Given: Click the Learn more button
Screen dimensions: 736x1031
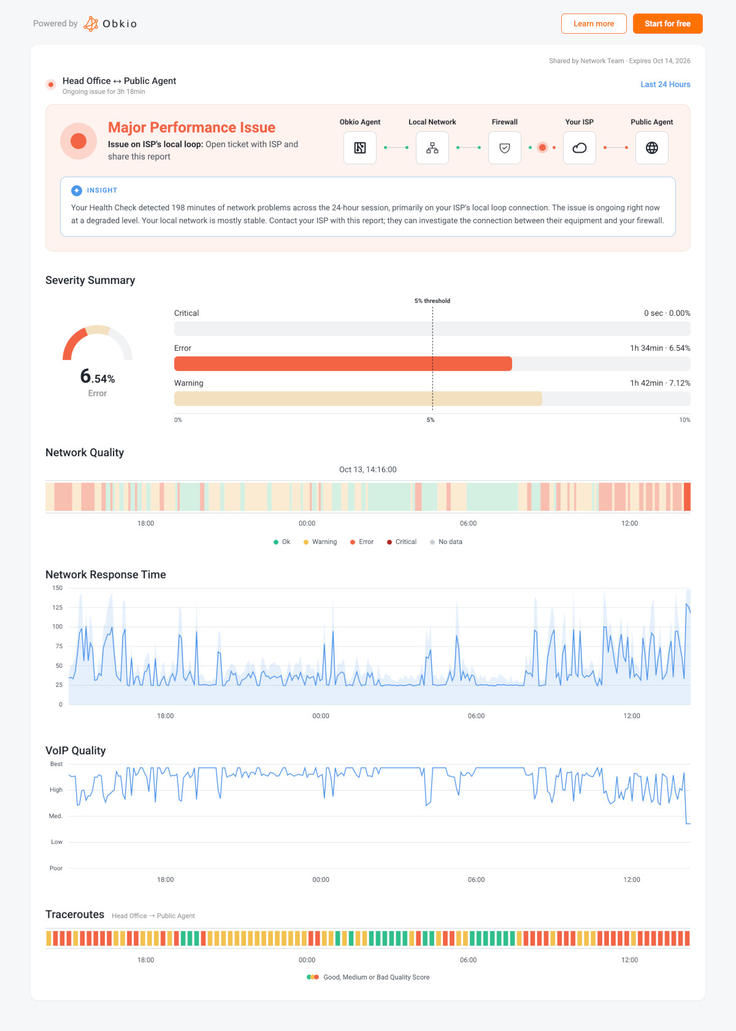Looking at the screenshot, I should [594, 24].
